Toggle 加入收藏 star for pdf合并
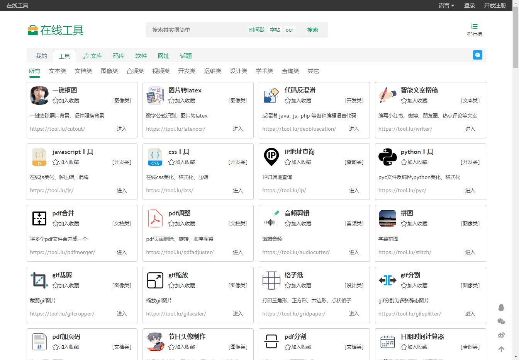Viewport: 519px width, 360px height. 56,224
